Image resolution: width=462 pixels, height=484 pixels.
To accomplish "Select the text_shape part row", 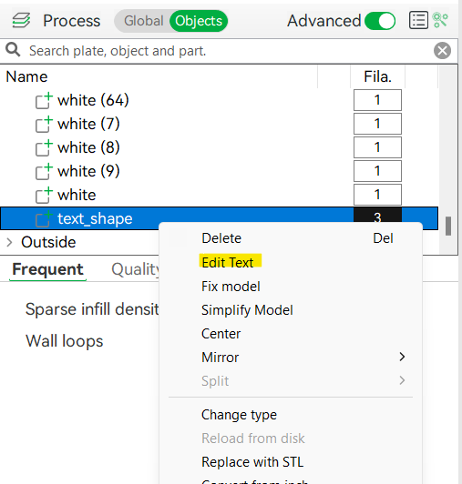I will point(219,218).
